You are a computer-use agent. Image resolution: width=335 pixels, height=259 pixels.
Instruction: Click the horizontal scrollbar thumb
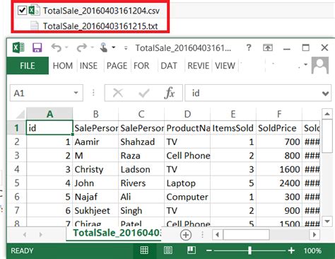click(x=246, y=234)
